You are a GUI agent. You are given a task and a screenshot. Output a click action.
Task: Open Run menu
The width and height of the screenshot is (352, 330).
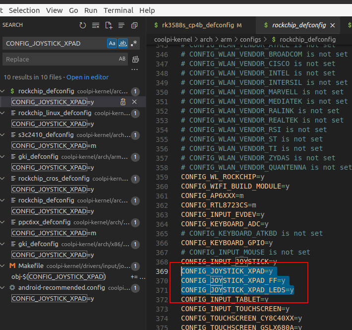tap(91, 10)
